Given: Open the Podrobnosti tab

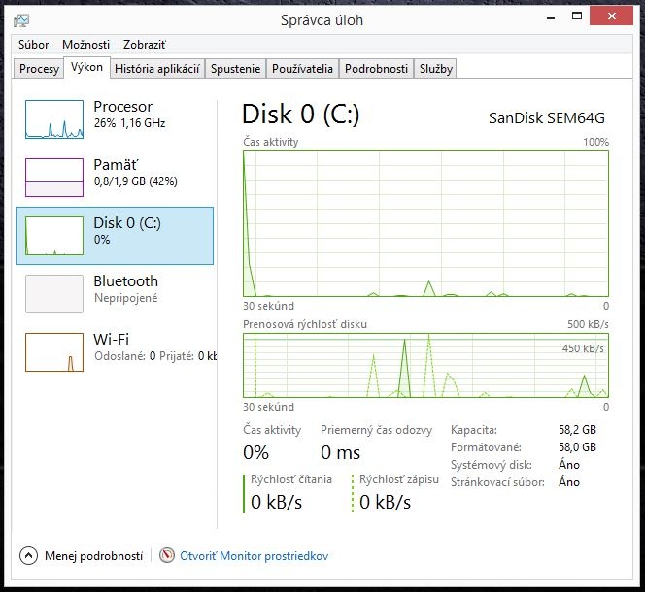Looking at the screenshot, I should (376, 69).
